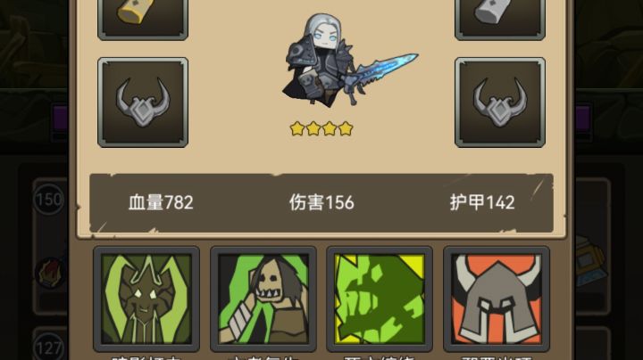
Task: Click the purple bar behind the left panel edge
Action: click(60, 118)
